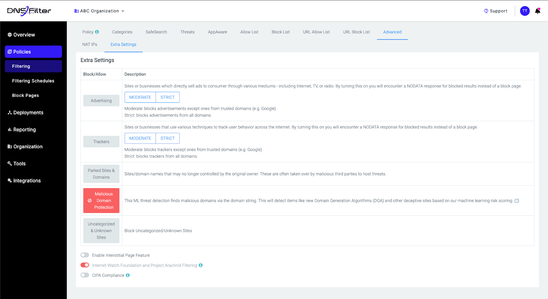Turn on the CIPA Compliance toggle
Image resolution: width=548 pixels, height=299 pixels.
[85, 275]
